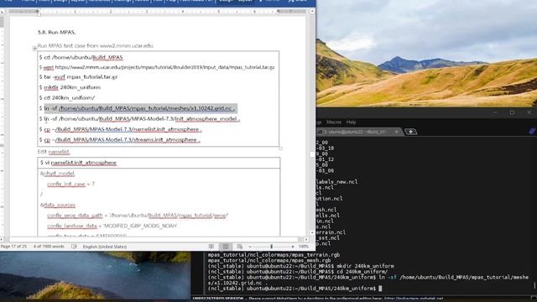
Task: Click the 'ln -sf ... init_atmosphere_model' line
Action: [x=139, y=119]
